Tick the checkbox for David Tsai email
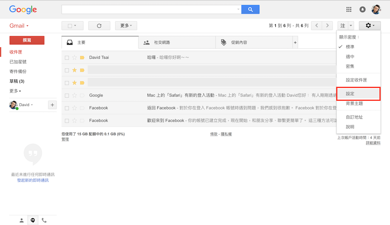390x225 pixels. pyautogui.click(x=67, y=58)
